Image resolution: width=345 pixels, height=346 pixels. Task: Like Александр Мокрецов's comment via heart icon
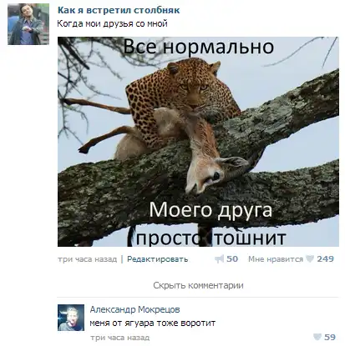pos(317,337)
